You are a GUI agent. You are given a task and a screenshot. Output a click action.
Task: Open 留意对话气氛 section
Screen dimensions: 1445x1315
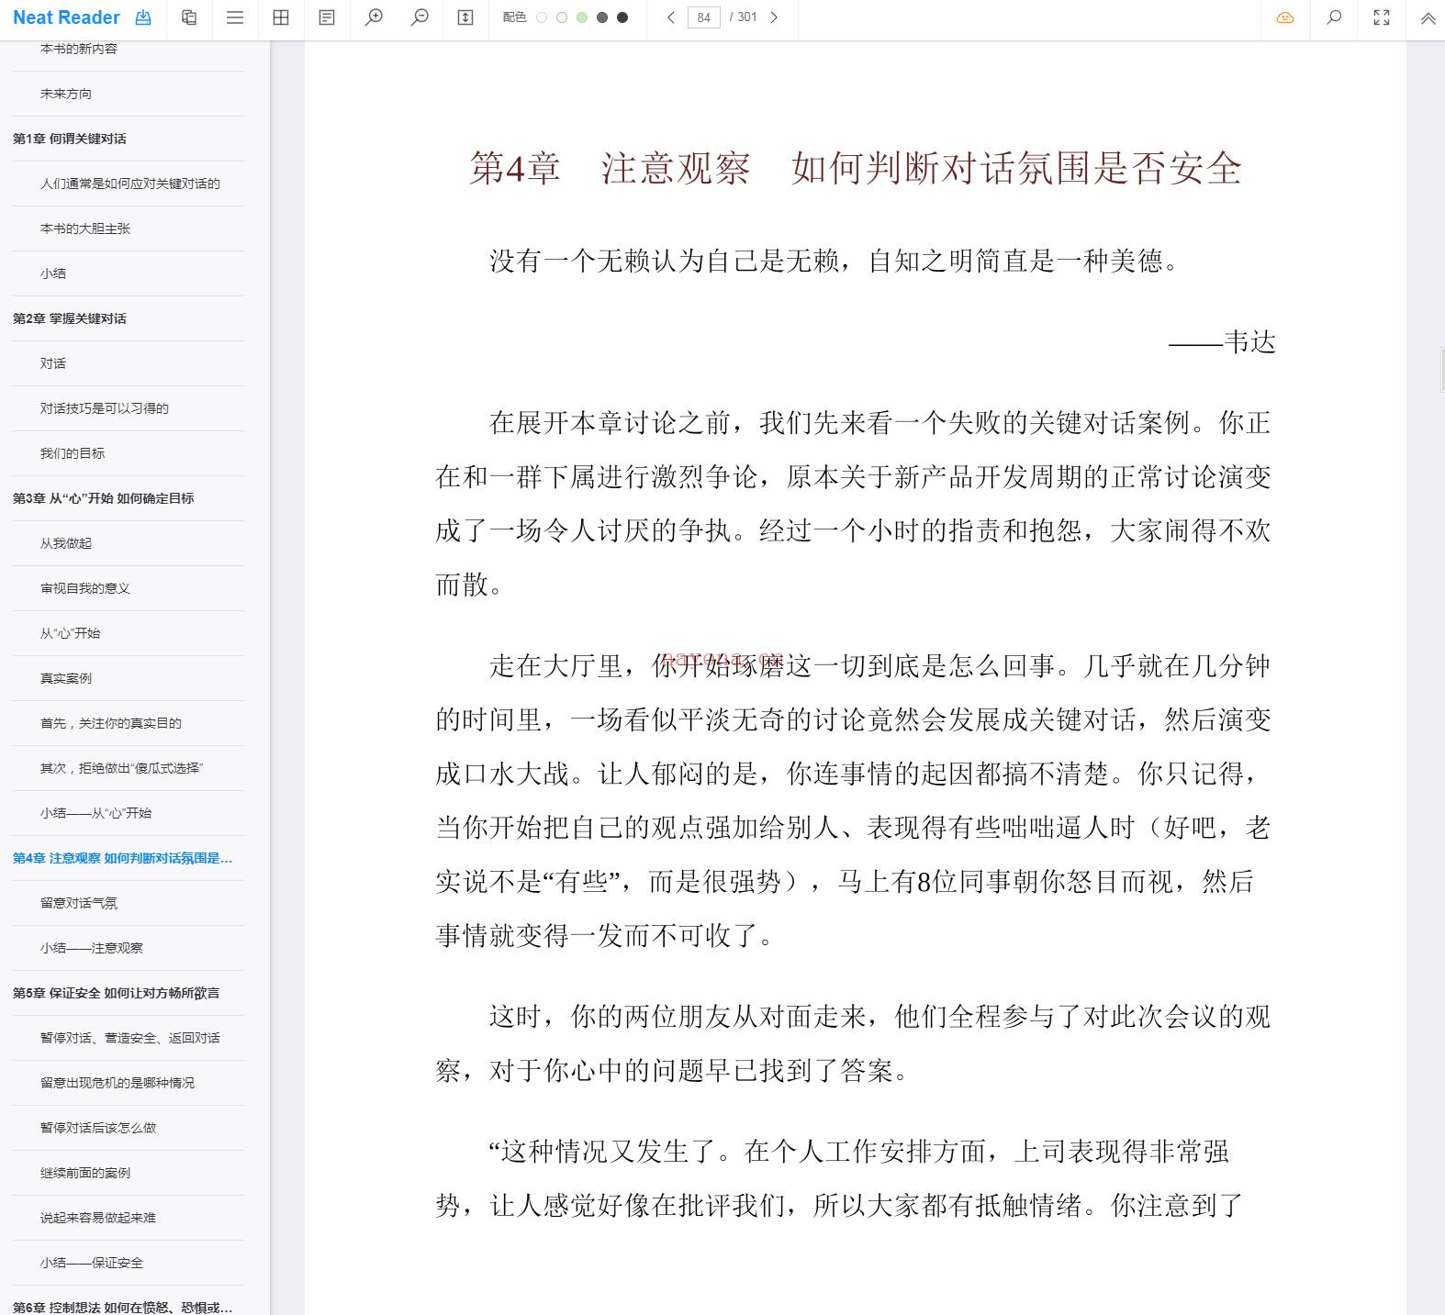click(79, 903)
